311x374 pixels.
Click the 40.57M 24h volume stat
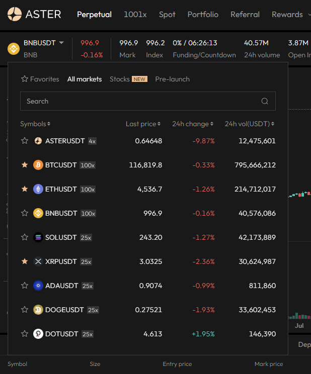[256, 43]
